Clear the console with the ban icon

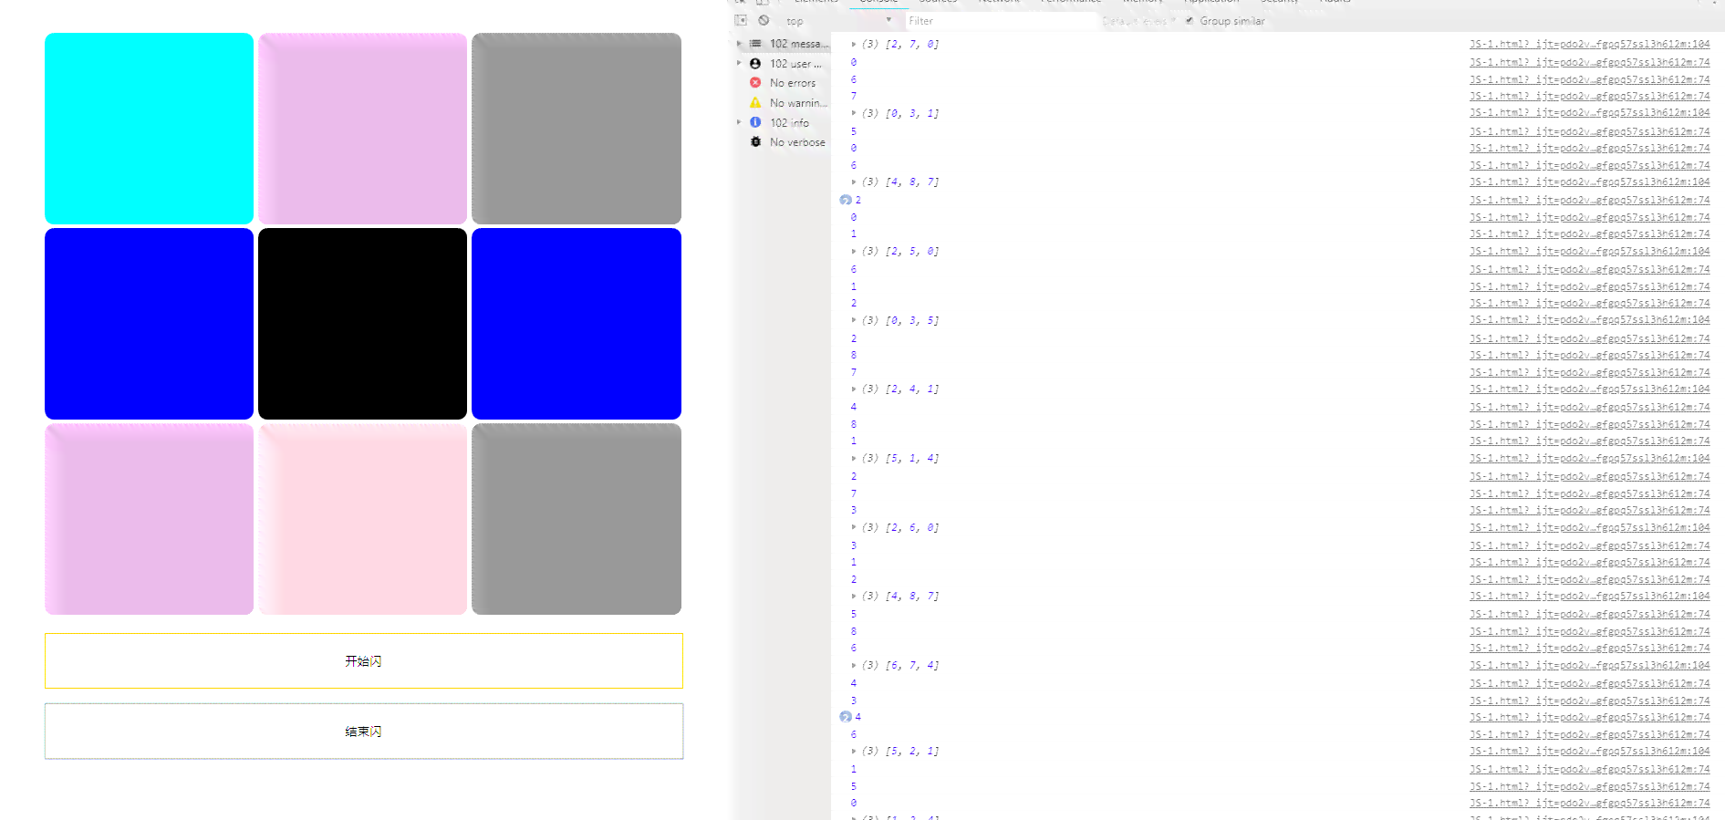tap(764, 20)
